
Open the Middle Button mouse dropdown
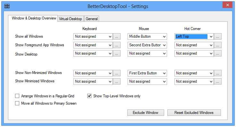pos(147,36)
